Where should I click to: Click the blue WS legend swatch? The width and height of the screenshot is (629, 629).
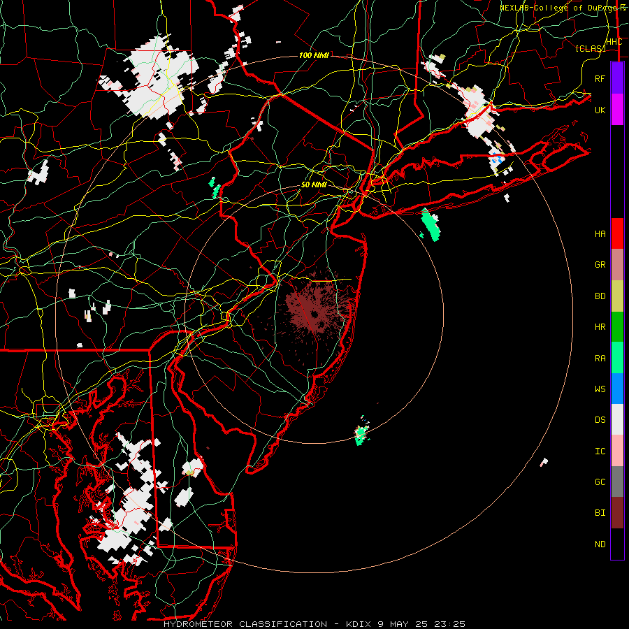click(x=617, y=389)
